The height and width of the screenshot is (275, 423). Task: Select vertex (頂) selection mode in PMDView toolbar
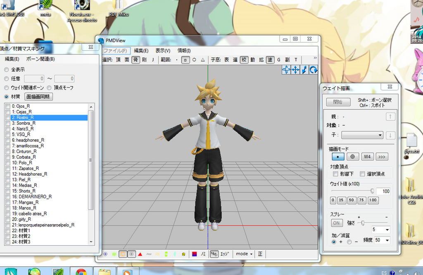(118, 60)
